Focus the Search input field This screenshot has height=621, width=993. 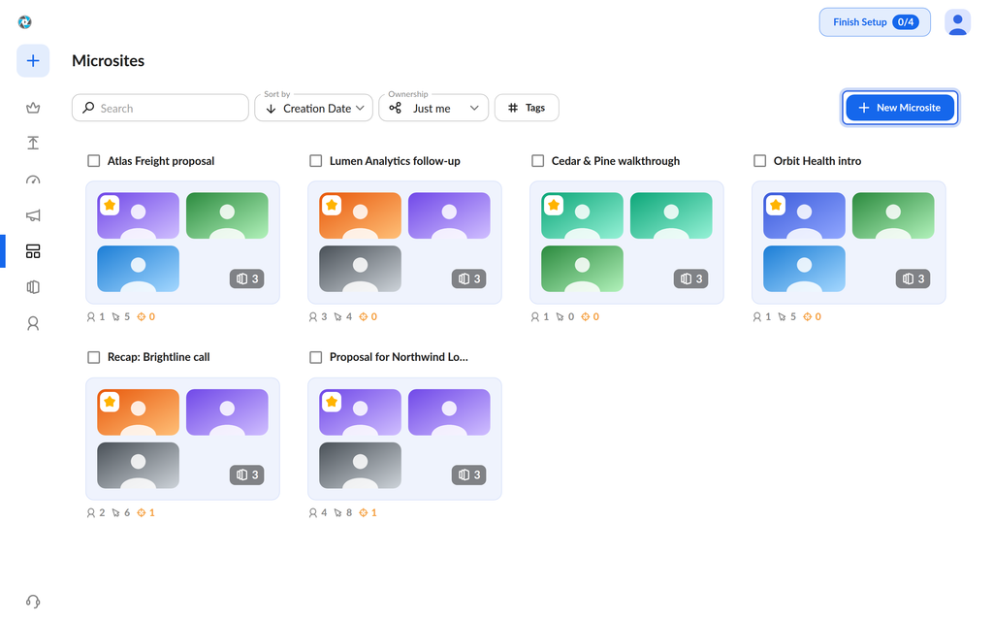point(160,108)
